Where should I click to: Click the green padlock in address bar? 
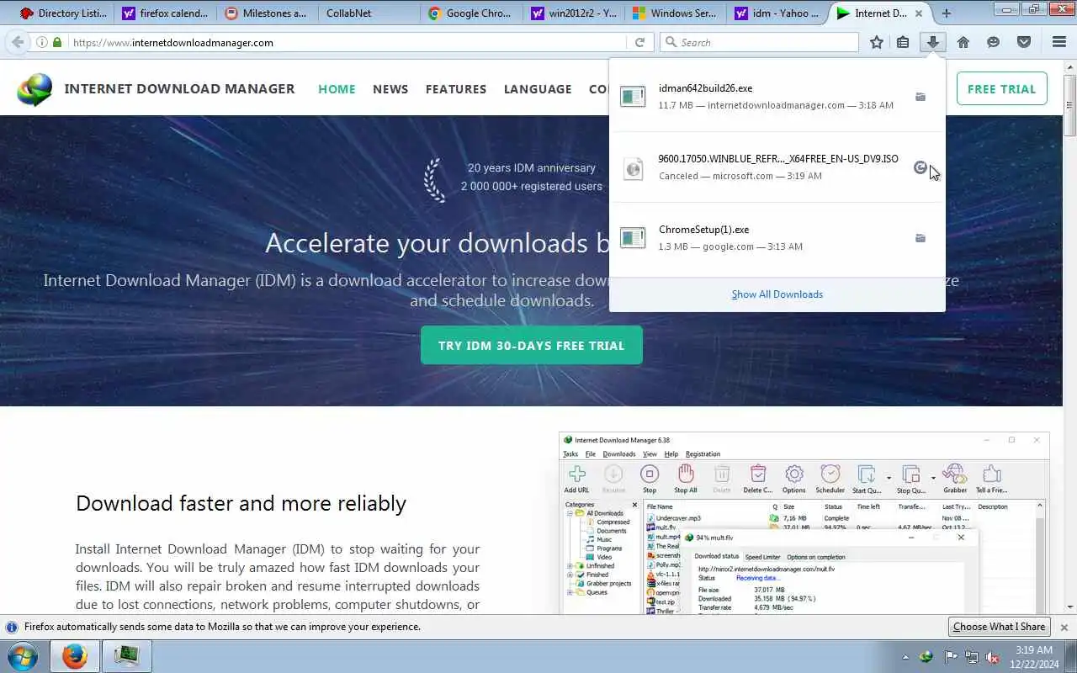click(57, 42)
